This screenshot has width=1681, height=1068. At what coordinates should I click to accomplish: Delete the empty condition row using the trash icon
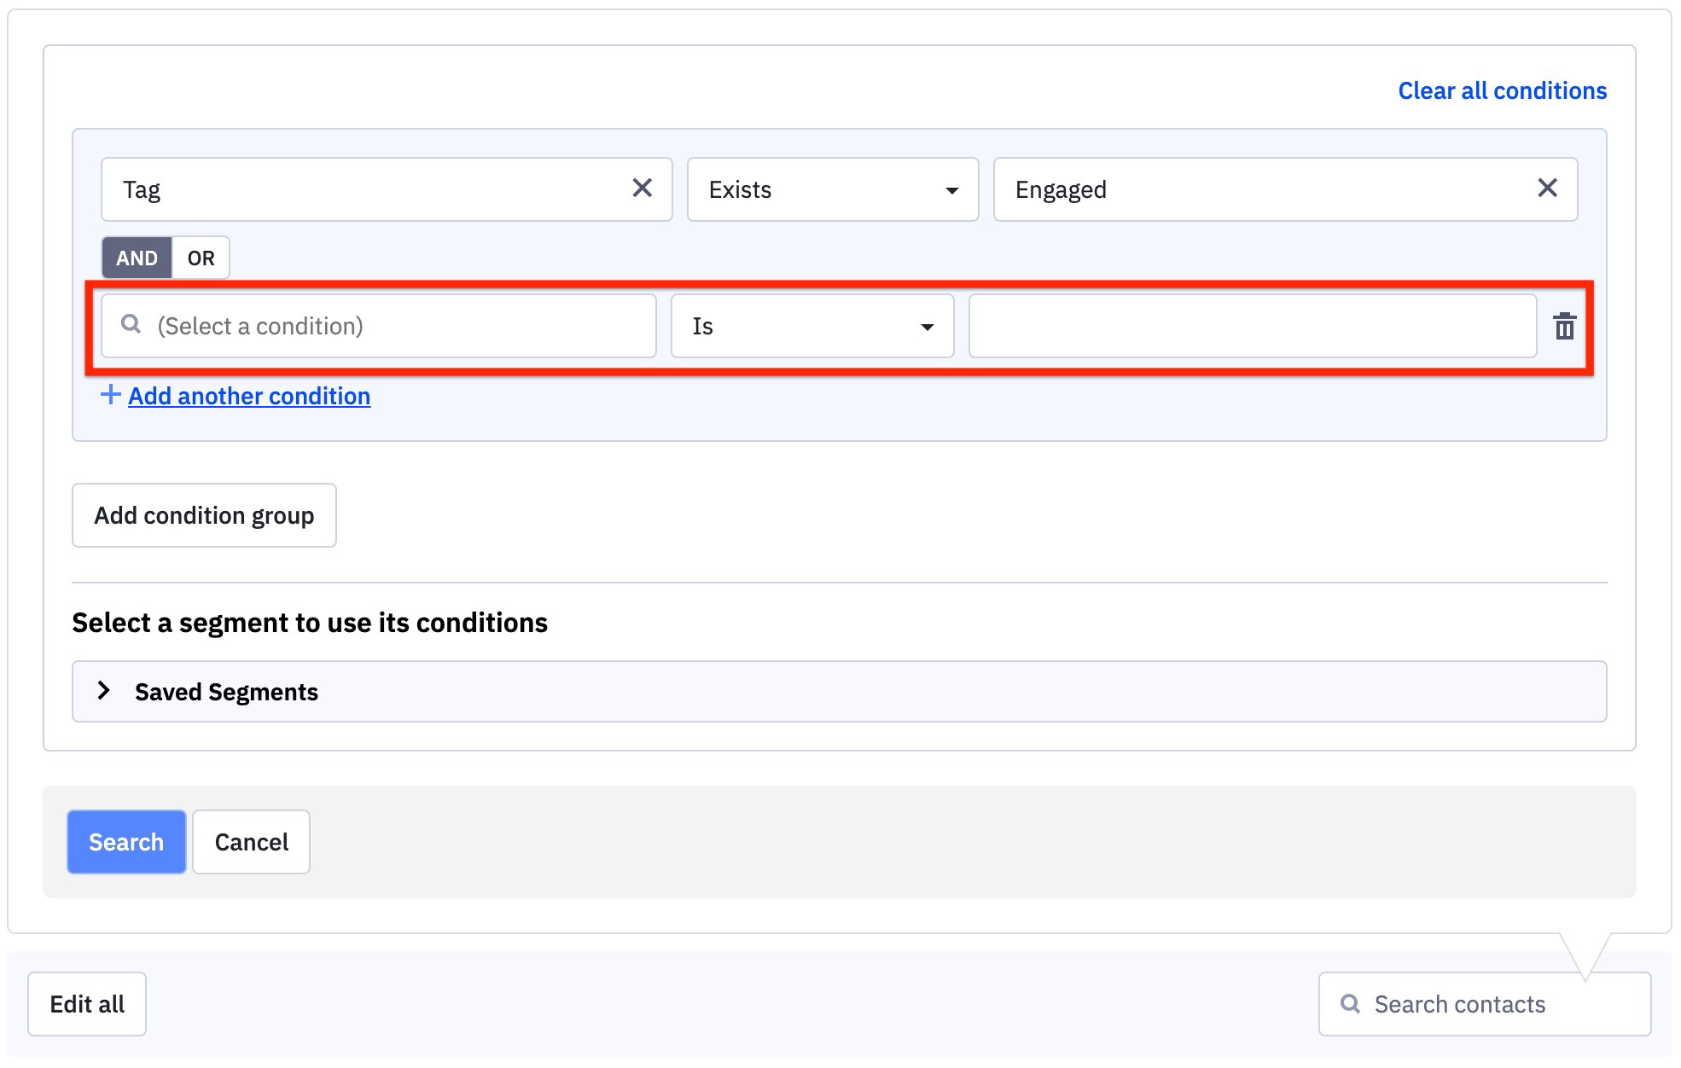pyautogui.click(x=1564, y=326)
